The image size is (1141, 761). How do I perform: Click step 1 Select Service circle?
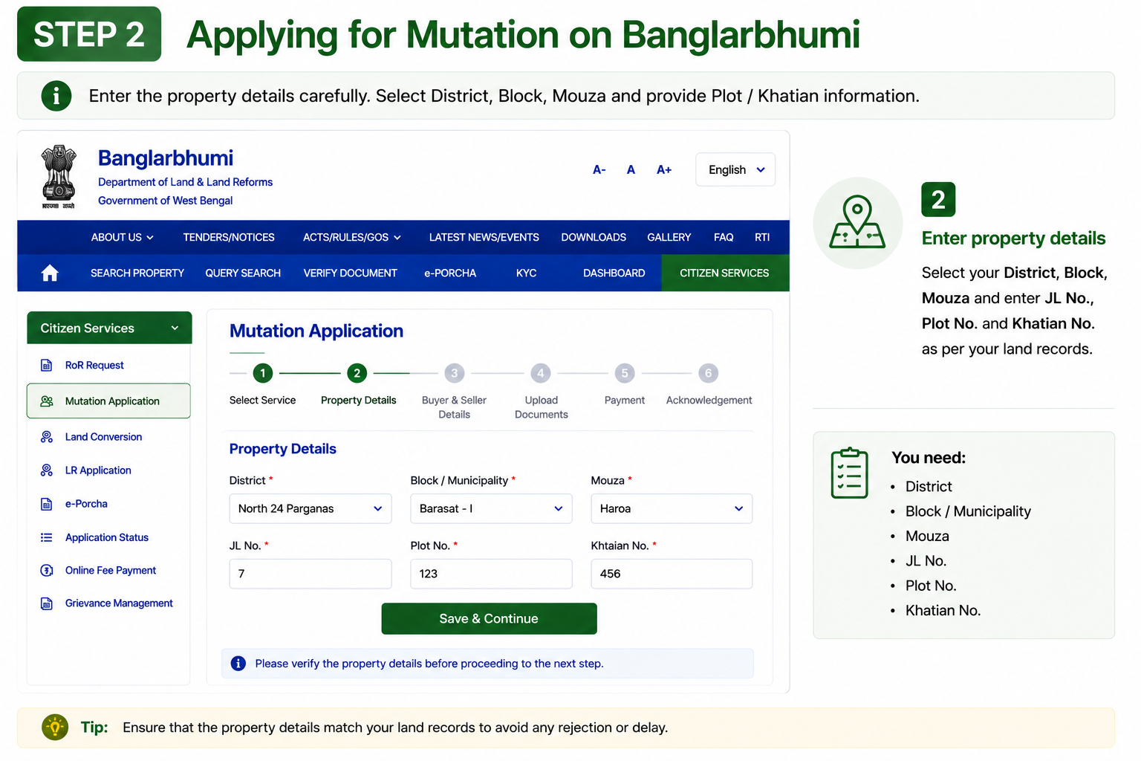(x=262, y=373)
